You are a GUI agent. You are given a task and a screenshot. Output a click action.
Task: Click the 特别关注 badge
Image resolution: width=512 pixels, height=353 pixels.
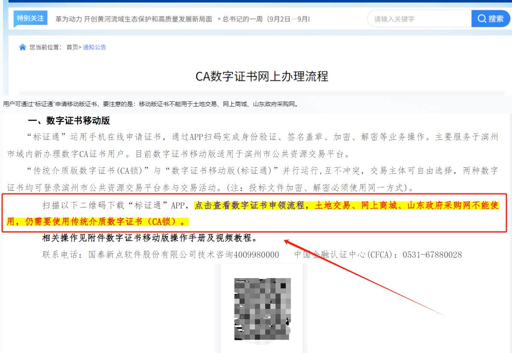point(30,18)
